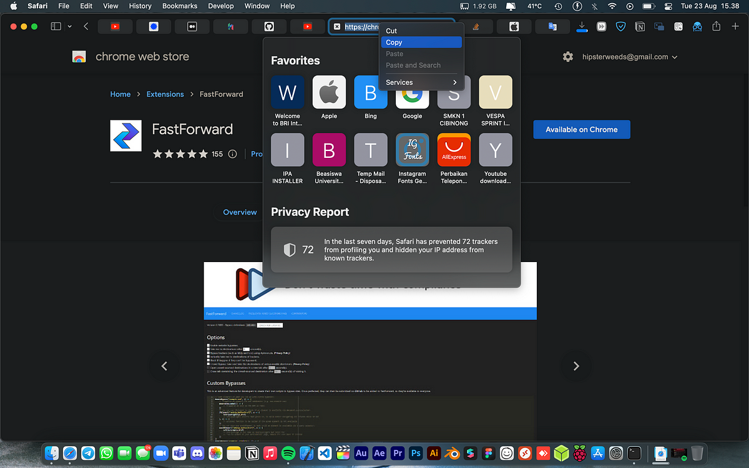Click the Available on Chrome button
Screen dimensions: 749x468
coord(582,130)
